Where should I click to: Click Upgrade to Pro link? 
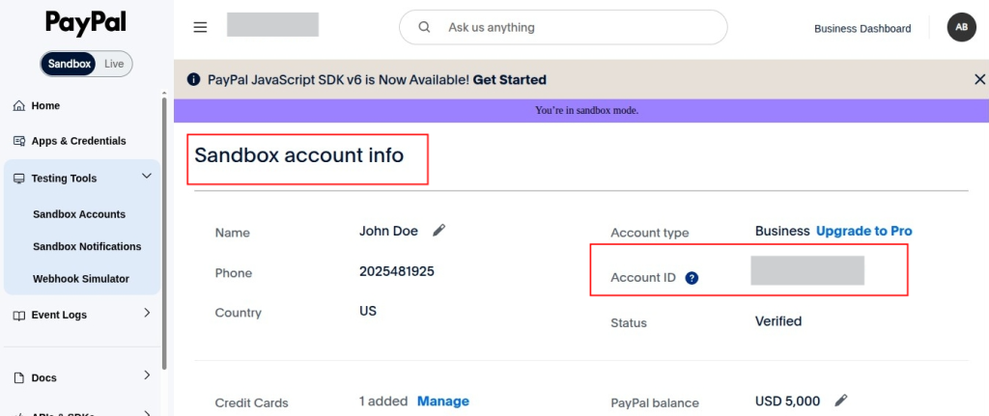(864, 232)
